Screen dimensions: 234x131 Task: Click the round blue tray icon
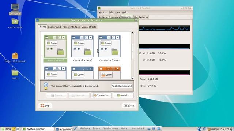[199, 129]
